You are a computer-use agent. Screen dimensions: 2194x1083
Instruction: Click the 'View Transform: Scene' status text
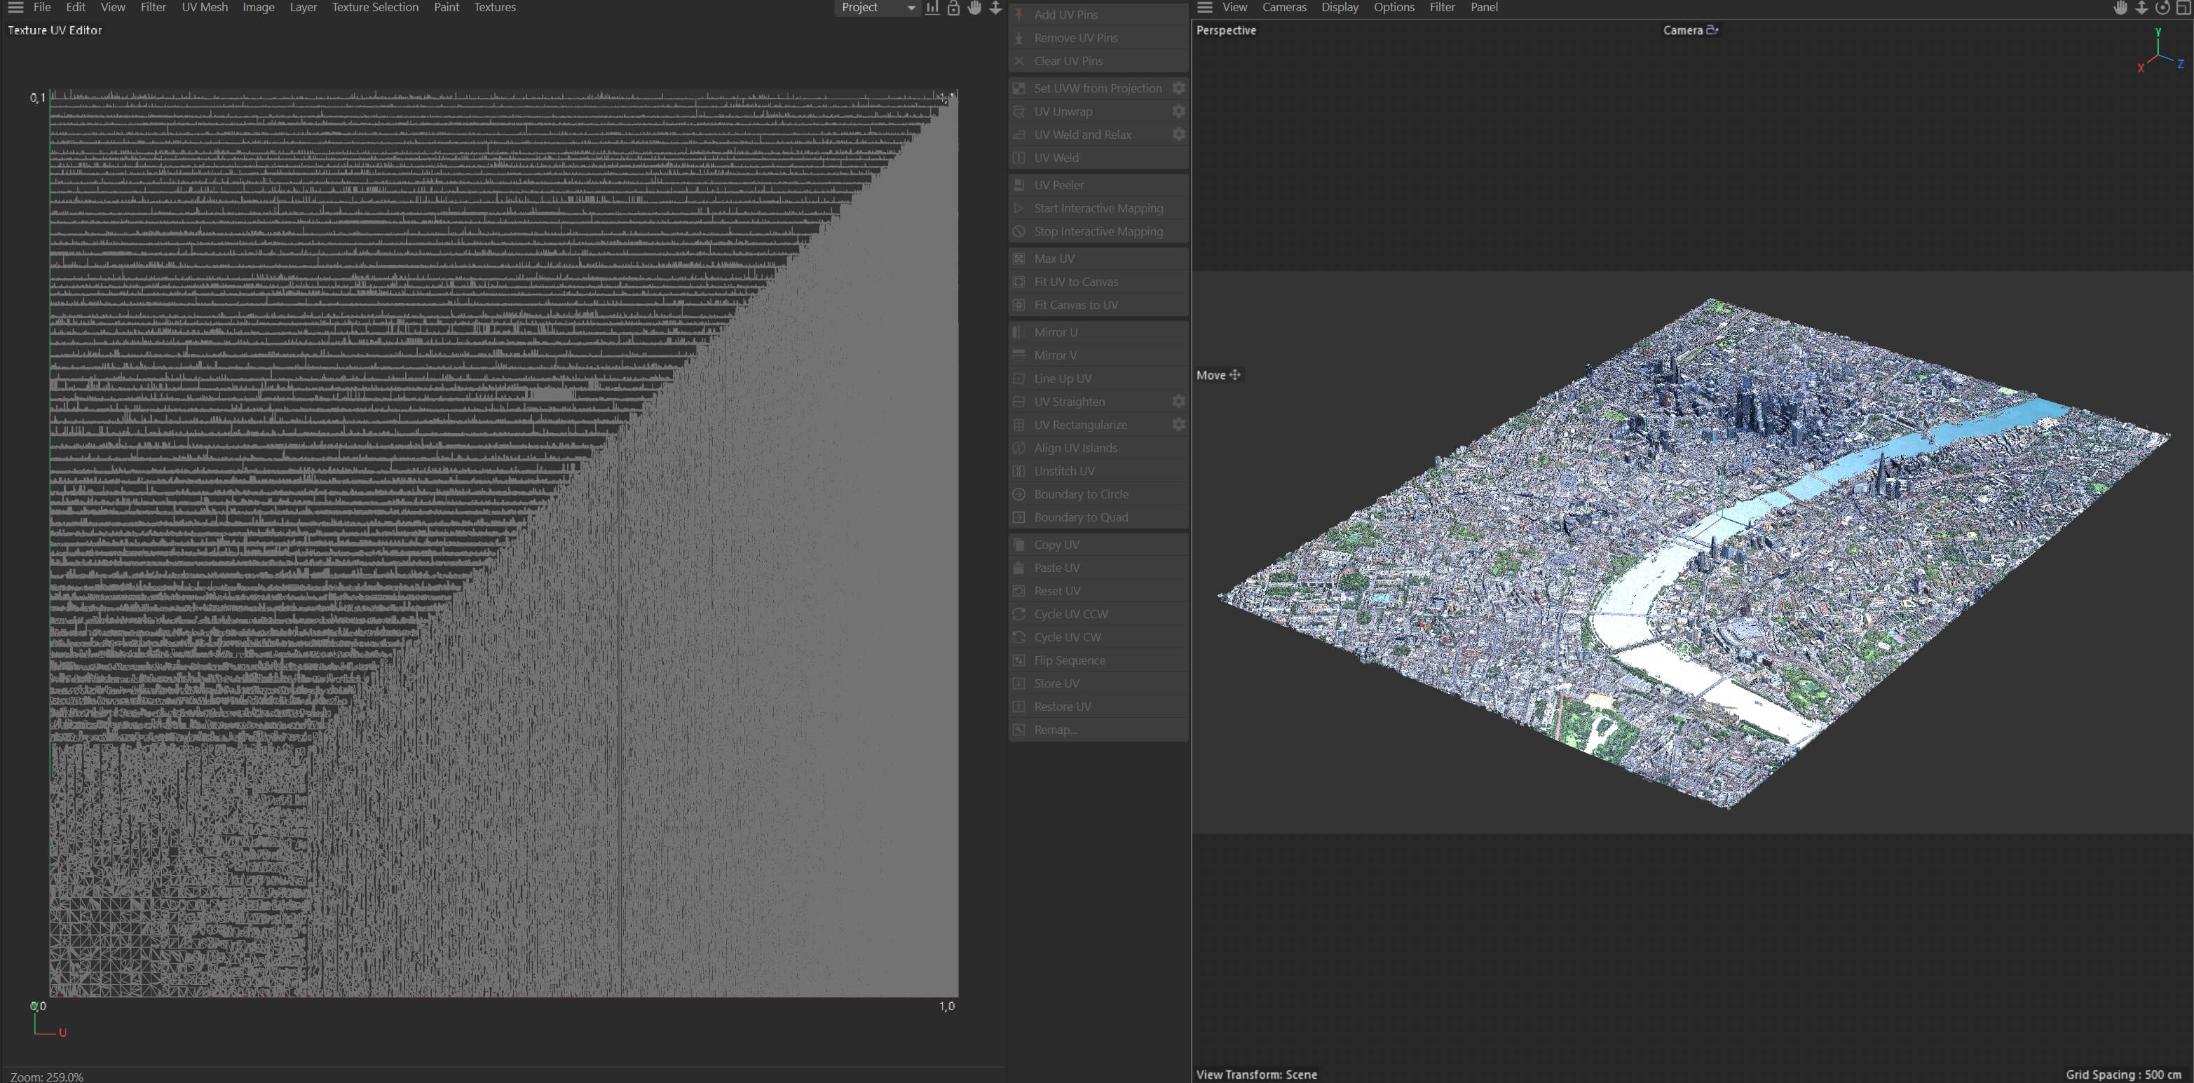point(1256,1075)
